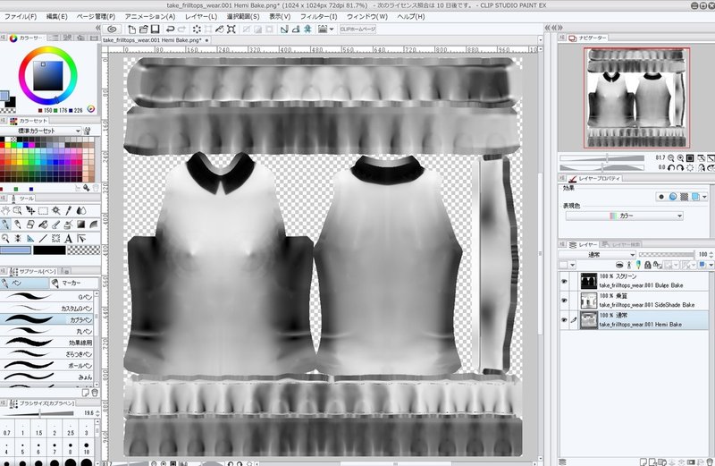Screen dimensions: 715x466
Task: Hide the SideShade Bake layer
Action: tap(564, 301)
